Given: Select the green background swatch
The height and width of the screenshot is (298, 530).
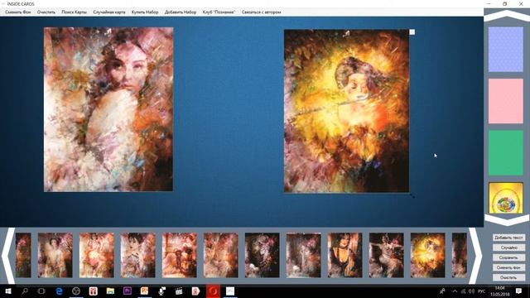Looking at the screenshot, I should 506,152.
